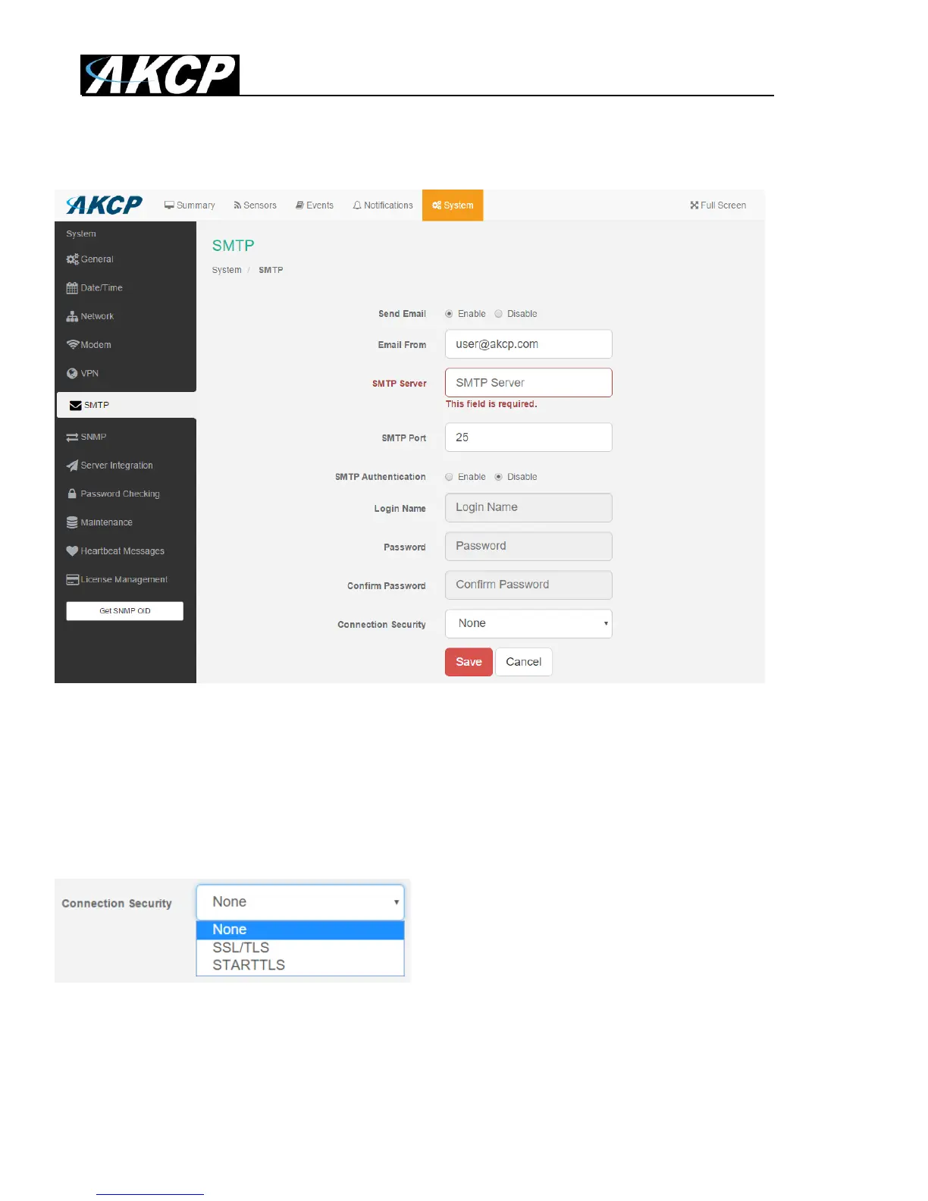This screenshot has height=1201, width=928.
Task: Click the 'This field is required.' error text
Action: tap(491, 404)
